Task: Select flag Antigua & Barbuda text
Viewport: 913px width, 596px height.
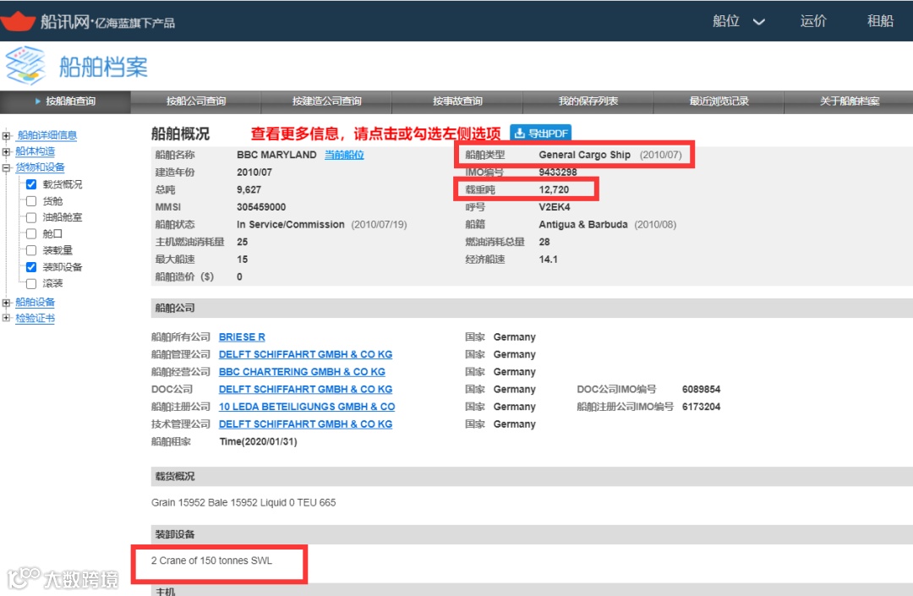Action: (582, 225)
